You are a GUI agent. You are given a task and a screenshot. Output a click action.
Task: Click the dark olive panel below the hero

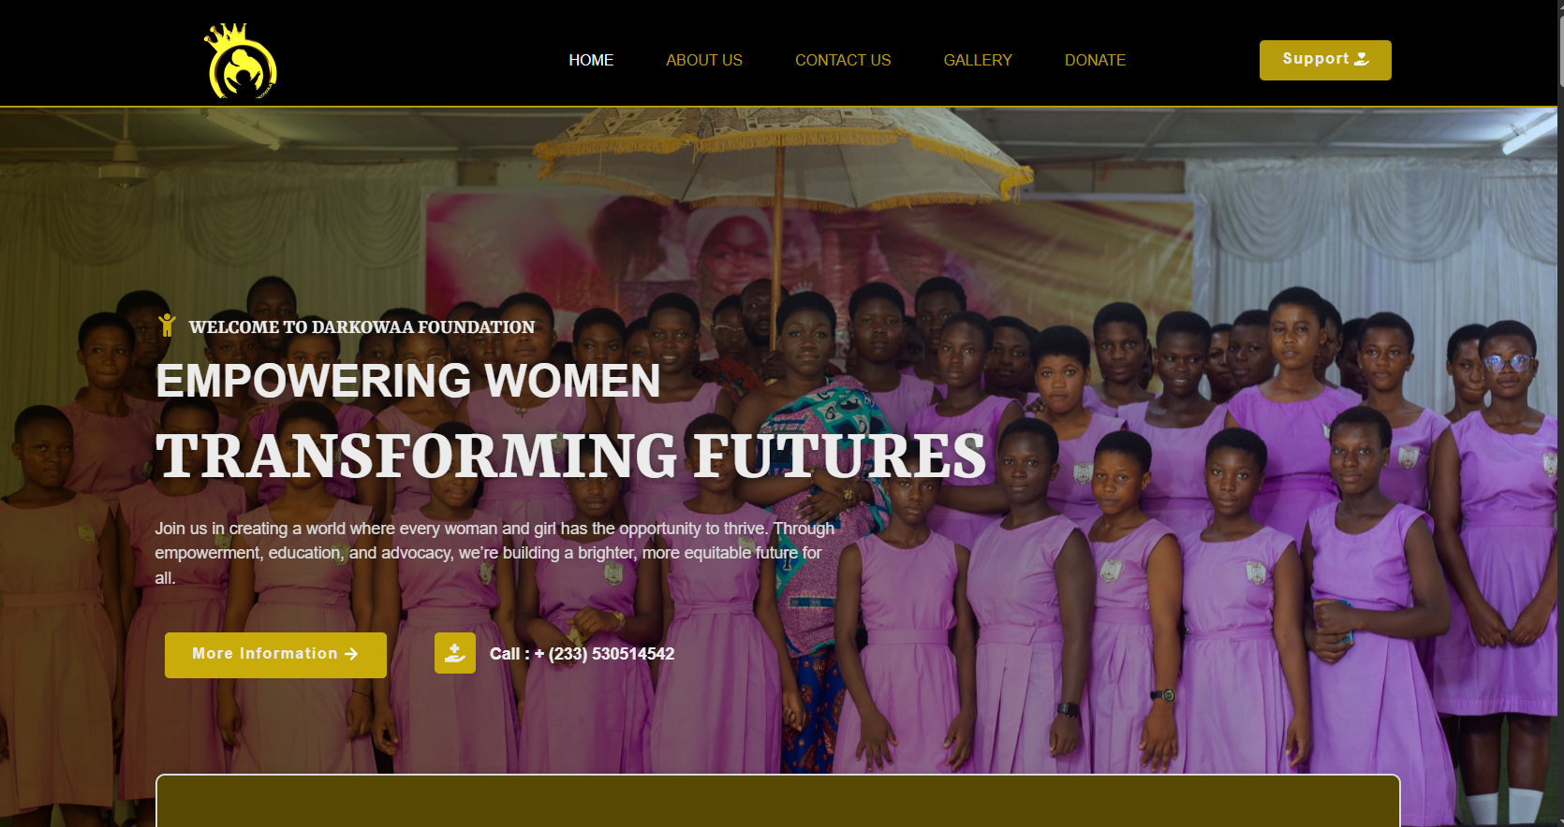pyautogui.click(x=777, y=802)
